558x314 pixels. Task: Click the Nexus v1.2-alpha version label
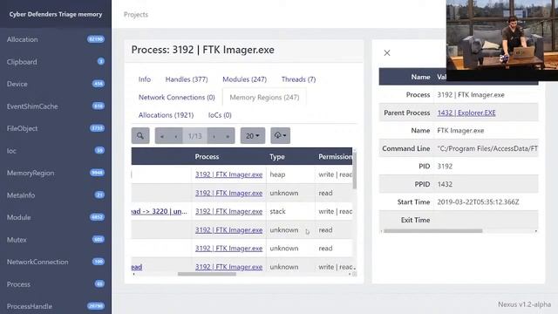pyautogui.click(x=524, y=304)
